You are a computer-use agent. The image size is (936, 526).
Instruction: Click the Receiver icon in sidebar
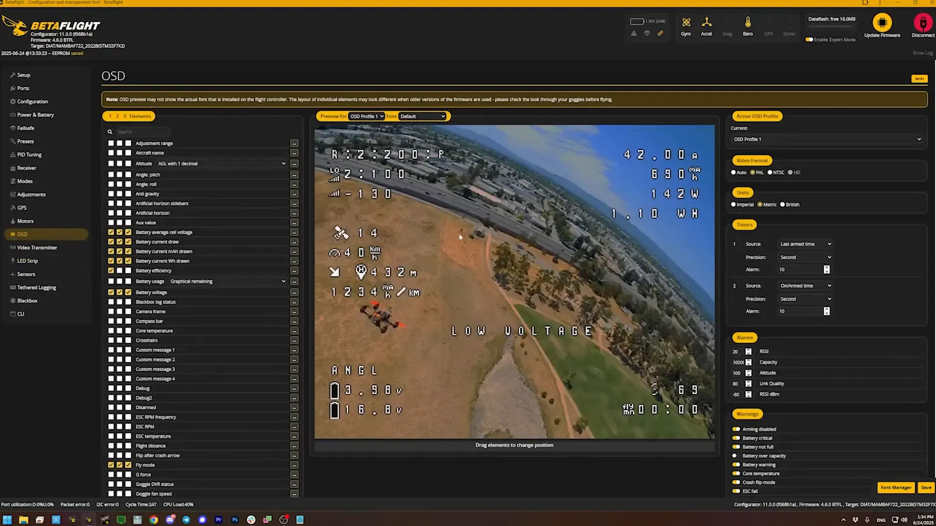(x=13, y=168)
